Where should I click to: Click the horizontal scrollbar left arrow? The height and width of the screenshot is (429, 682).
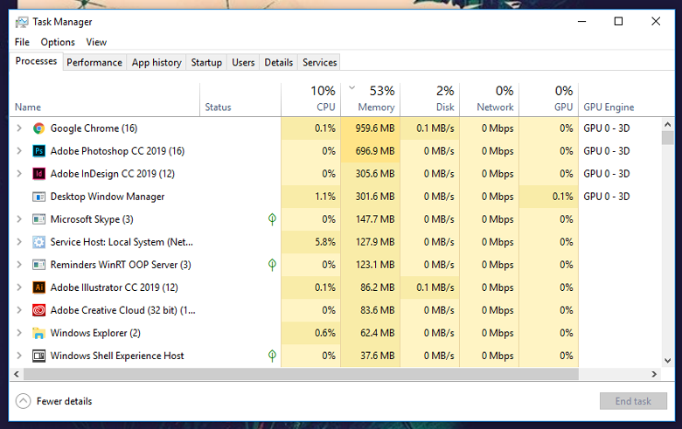coord(17,374)
